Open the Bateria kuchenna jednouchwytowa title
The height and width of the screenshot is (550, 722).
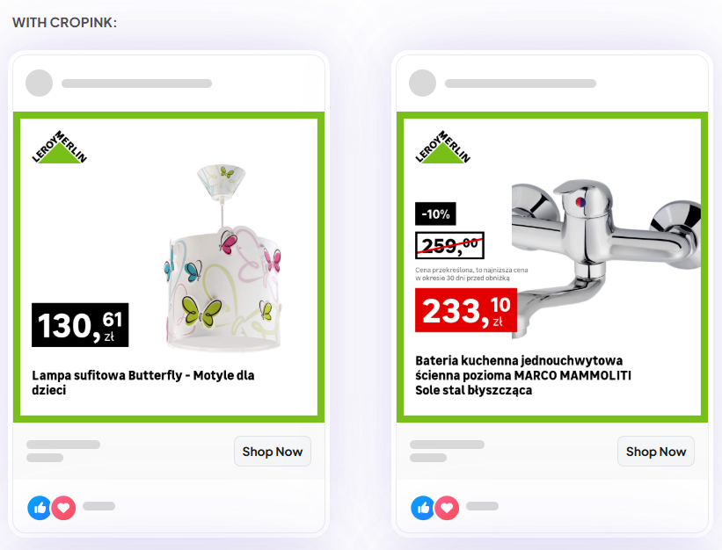523,375
